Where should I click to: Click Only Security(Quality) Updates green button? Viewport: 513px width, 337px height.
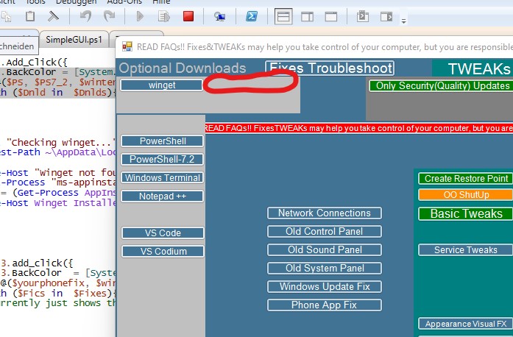pyautogui.click(x=441, y=86)
